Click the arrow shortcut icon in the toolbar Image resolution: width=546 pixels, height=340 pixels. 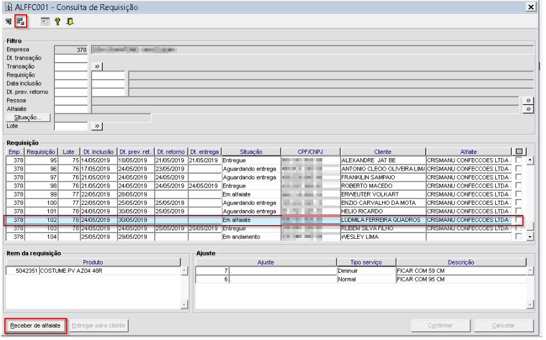(8, 22)
